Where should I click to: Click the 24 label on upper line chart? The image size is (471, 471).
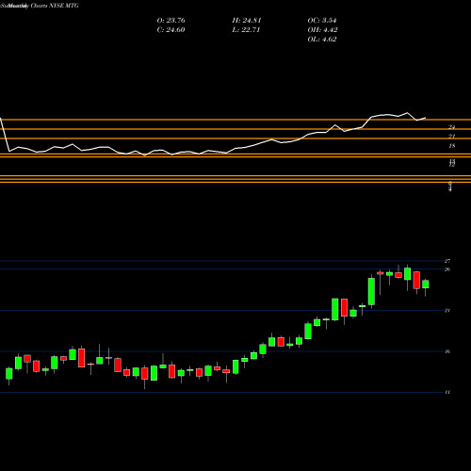click(452, 127)
